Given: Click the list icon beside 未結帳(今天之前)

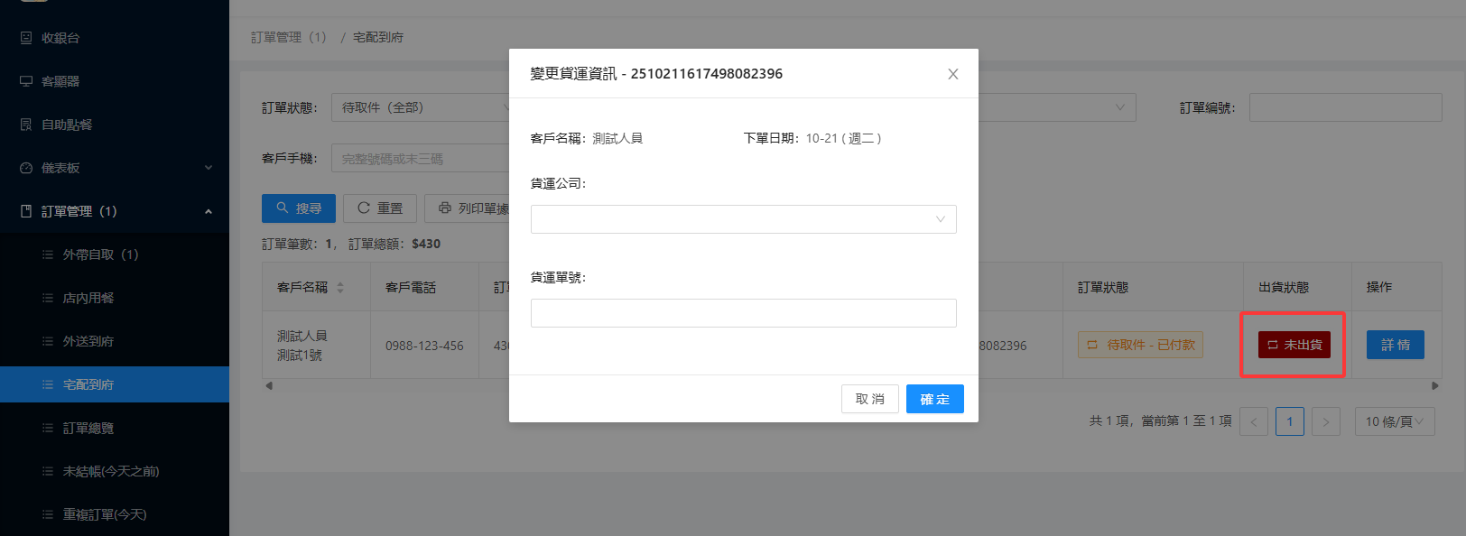Looking at the screenshot, I should 48,471.
